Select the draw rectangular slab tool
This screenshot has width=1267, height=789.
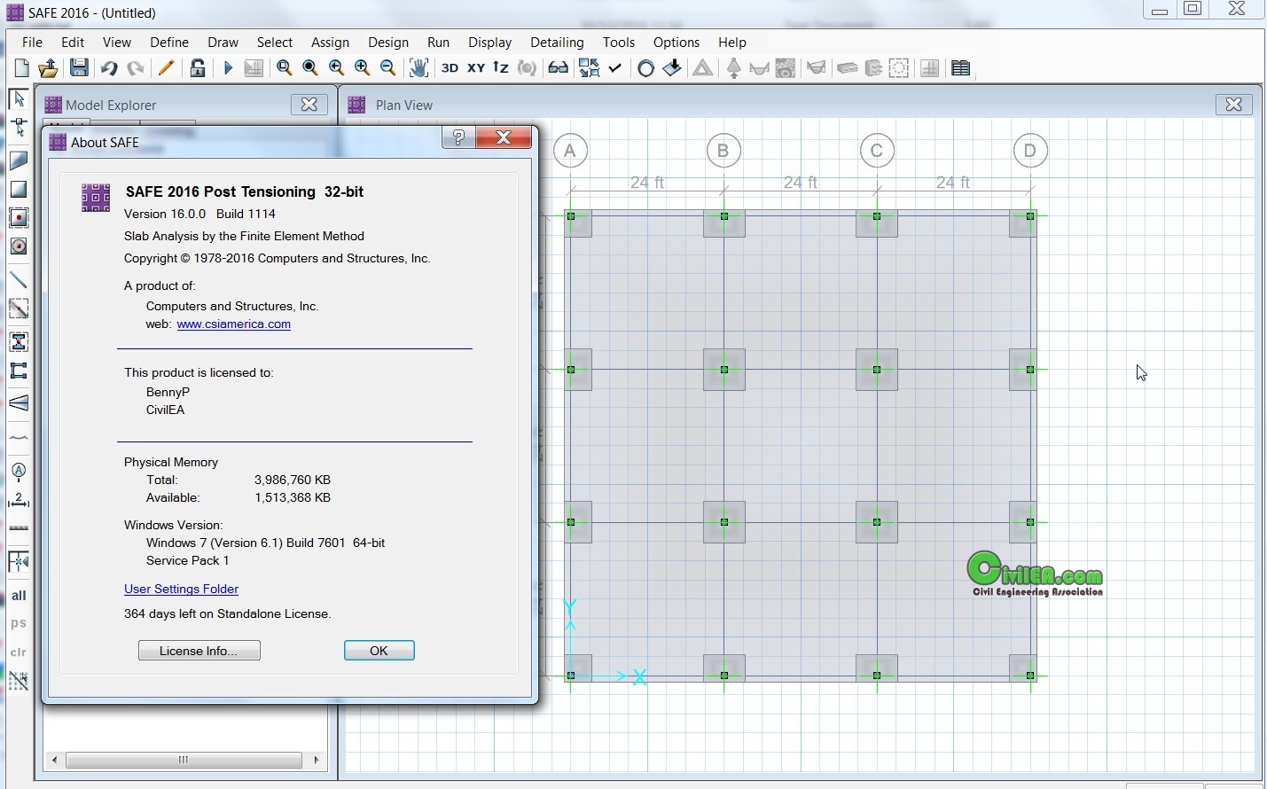[x=19, y=189]
